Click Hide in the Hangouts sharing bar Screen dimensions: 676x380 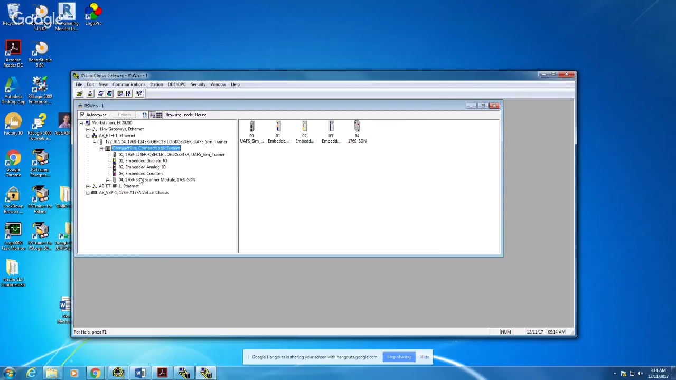[425, 357]
